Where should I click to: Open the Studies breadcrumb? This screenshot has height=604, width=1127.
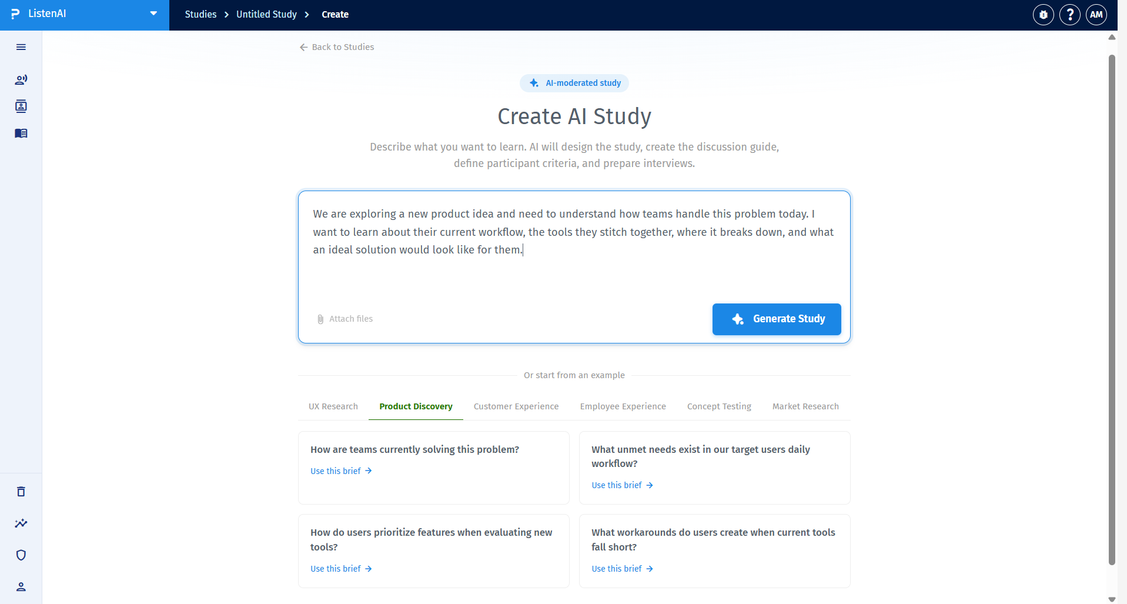[x=200, y=14]
